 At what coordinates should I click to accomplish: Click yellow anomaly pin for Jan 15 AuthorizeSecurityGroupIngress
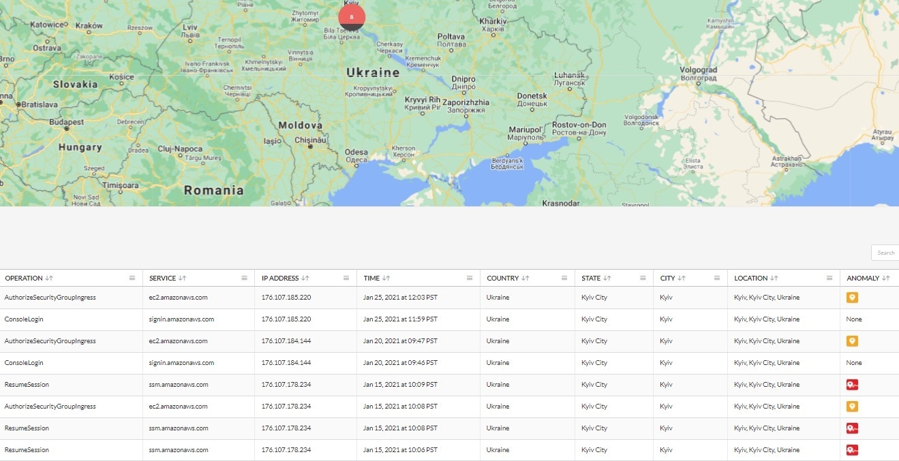pos(851,407)
